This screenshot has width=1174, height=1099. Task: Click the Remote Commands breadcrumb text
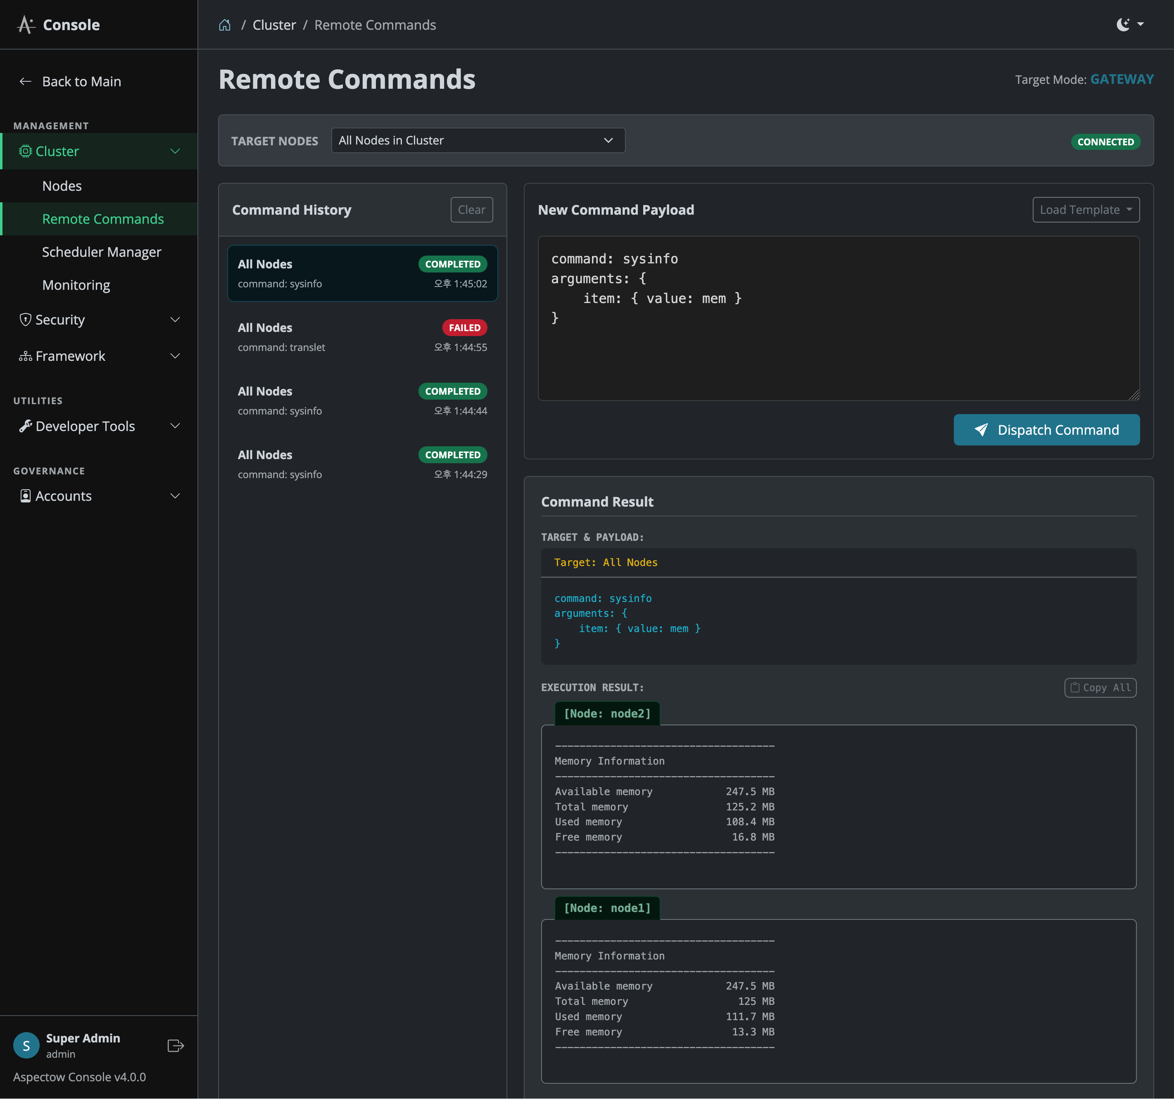(375, 25)
